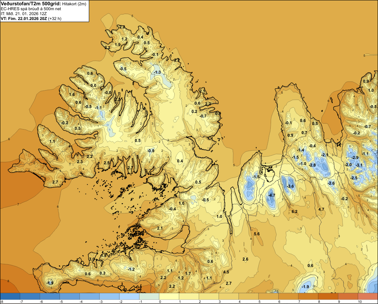Image resolution: width=378 pixels, height=304 pixels.
Task: Select the legend swatch between -2 and -1
Action: pyautogui.click(x=129, y=296)
